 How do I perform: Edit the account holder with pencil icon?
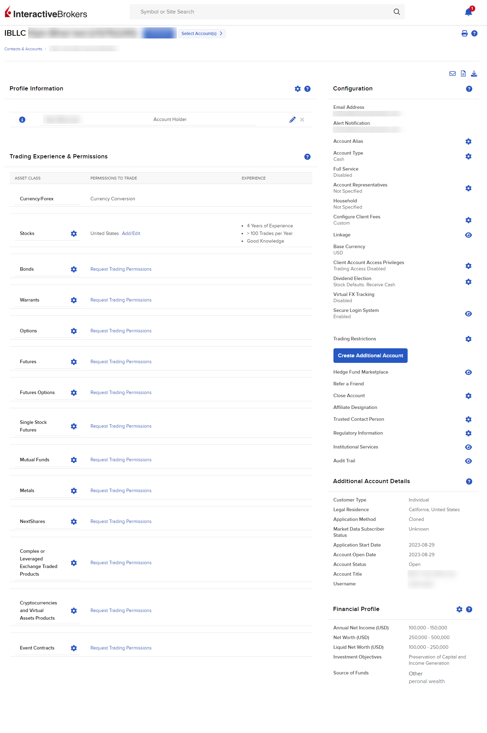point(293,120)
